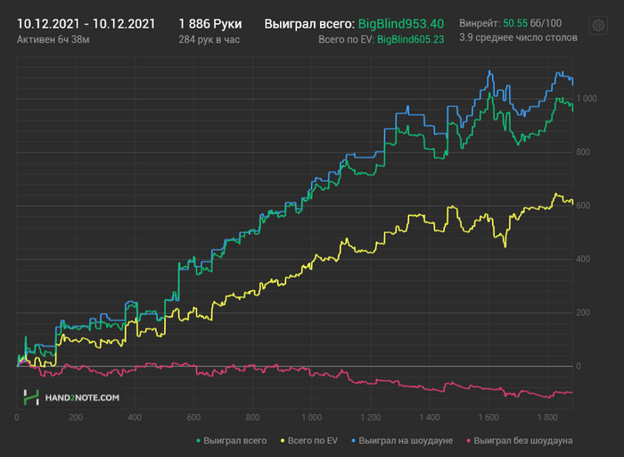
Task: Click the y-axis label '800'
Action: point(583,153)
